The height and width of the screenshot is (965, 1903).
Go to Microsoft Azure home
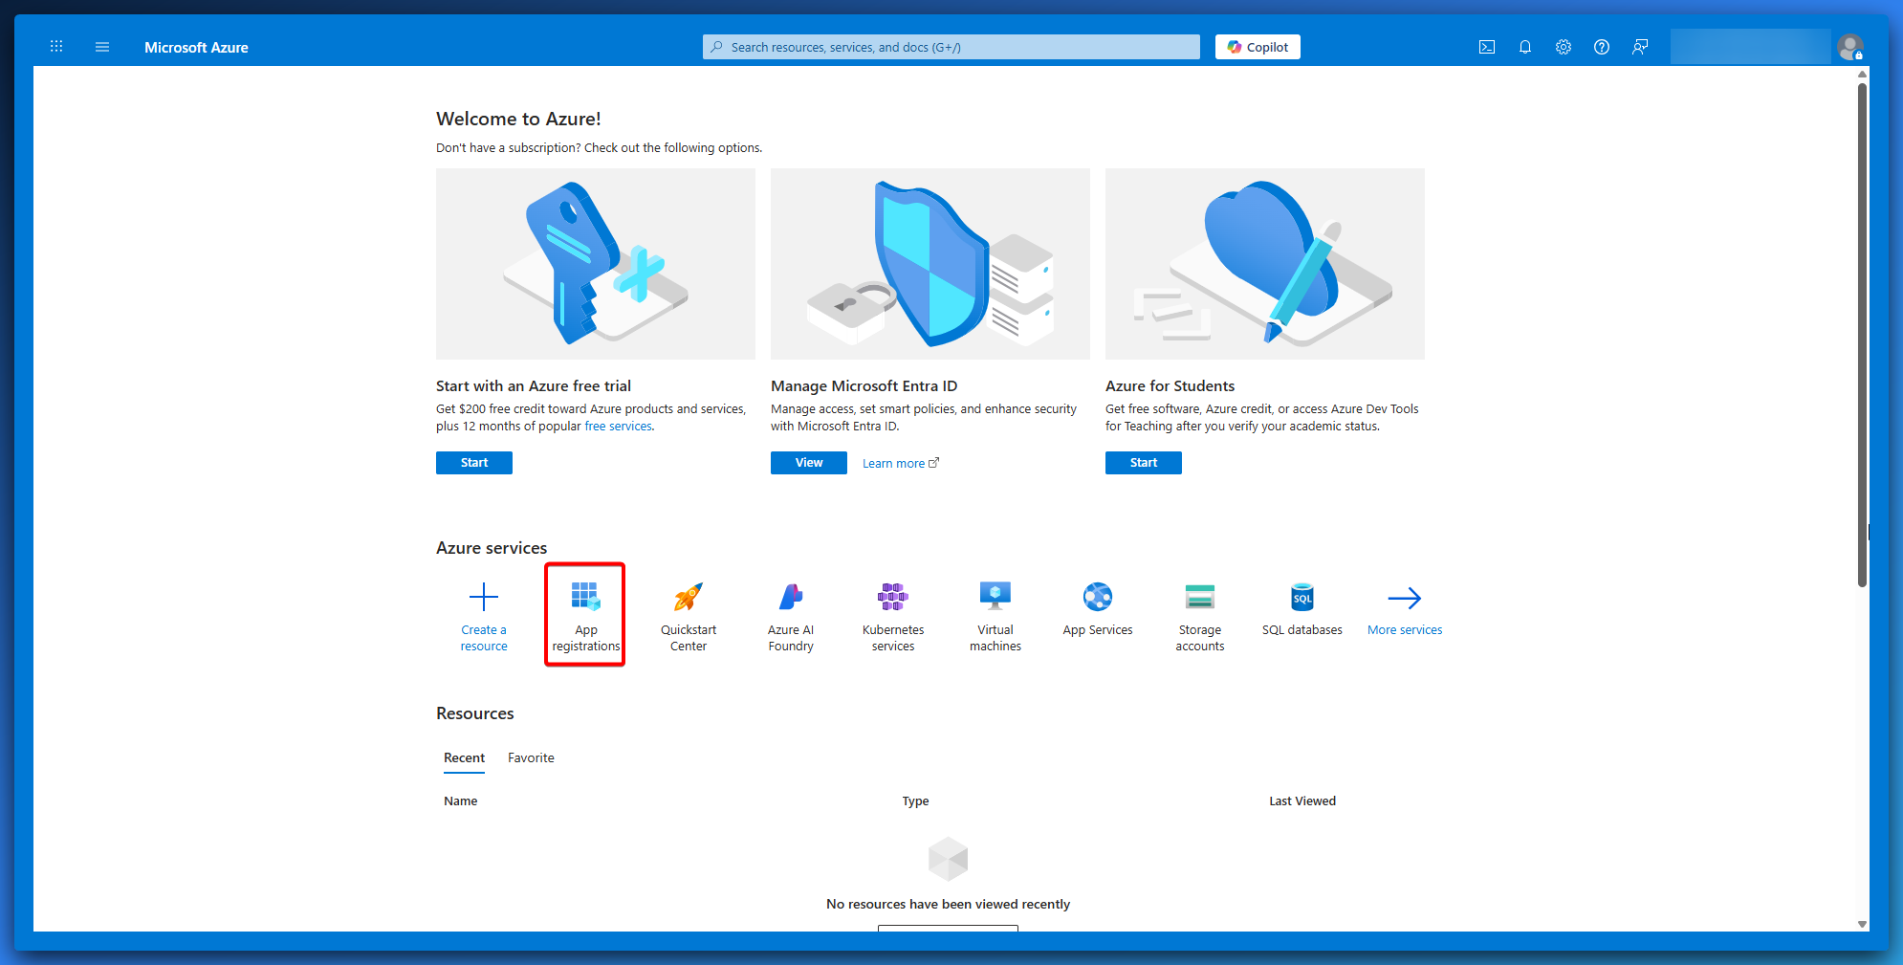click(196, 47)
